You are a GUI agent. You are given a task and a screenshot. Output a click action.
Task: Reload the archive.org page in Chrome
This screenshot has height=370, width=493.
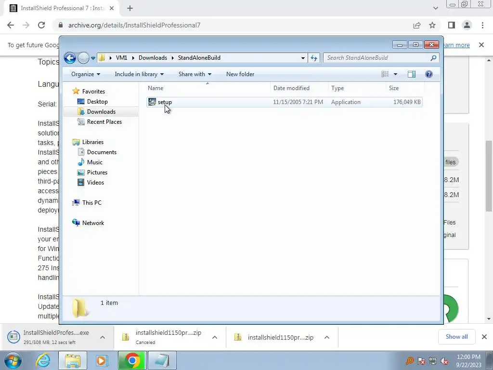click(x=41, y=25)
